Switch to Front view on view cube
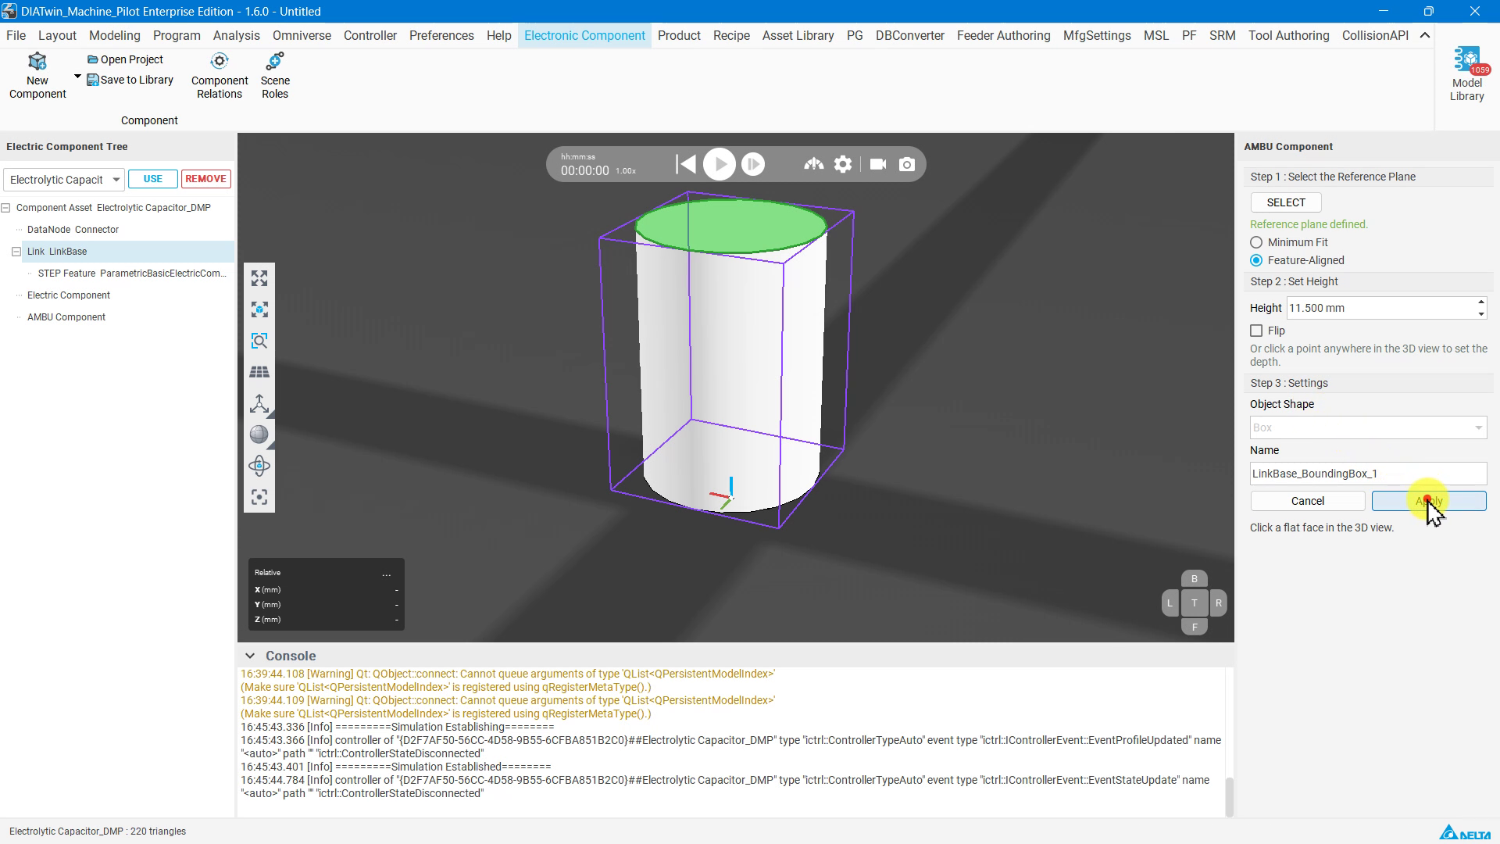1500x844 pixels. [1194, 627]
